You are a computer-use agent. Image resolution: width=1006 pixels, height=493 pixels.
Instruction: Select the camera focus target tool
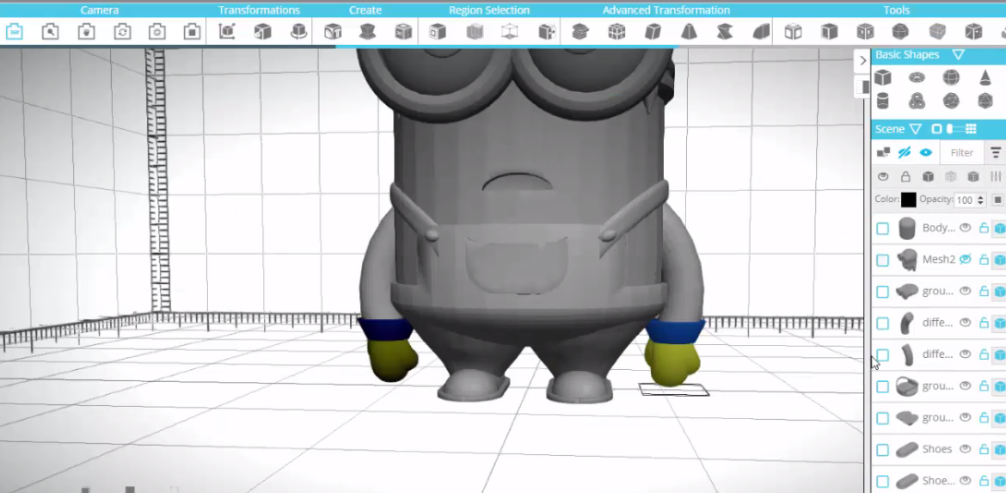point(157,32)
